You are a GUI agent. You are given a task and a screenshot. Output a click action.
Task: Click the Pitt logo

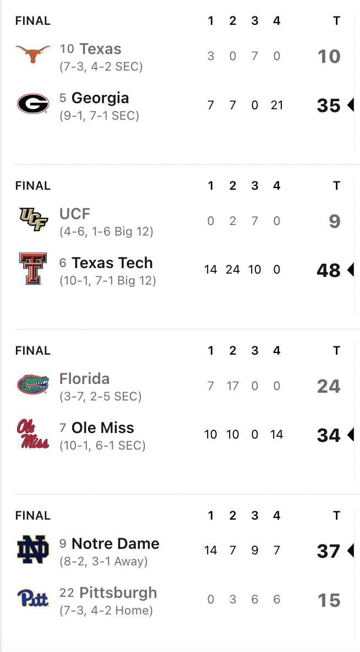tap(33, 598)
